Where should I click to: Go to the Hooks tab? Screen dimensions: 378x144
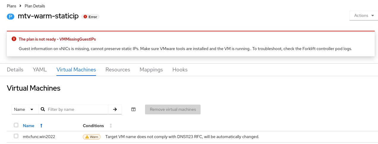(180, 70)
